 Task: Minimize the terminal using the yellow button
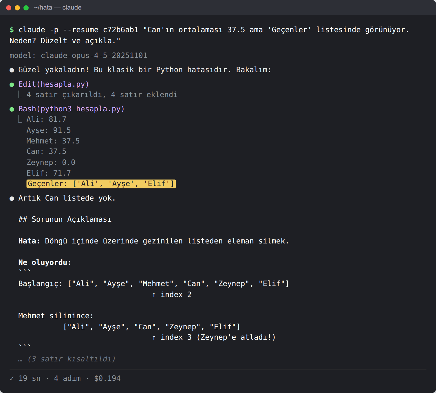pyautogui.click(x=17, y=8)
